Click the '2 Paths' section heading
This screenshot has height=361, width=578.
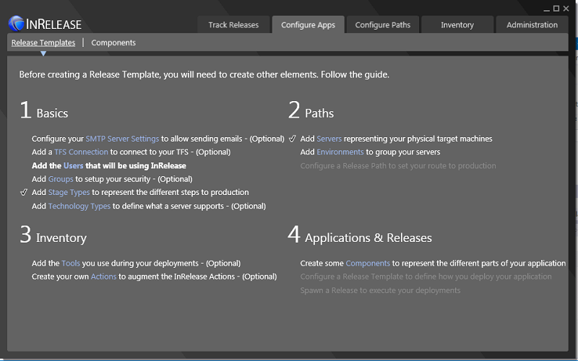click(x=311, y=110)
